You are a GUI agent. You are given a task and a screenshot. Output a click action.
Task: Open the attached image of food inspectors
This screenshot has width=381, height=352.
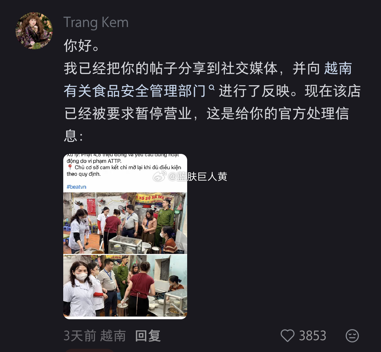point(125,236)
